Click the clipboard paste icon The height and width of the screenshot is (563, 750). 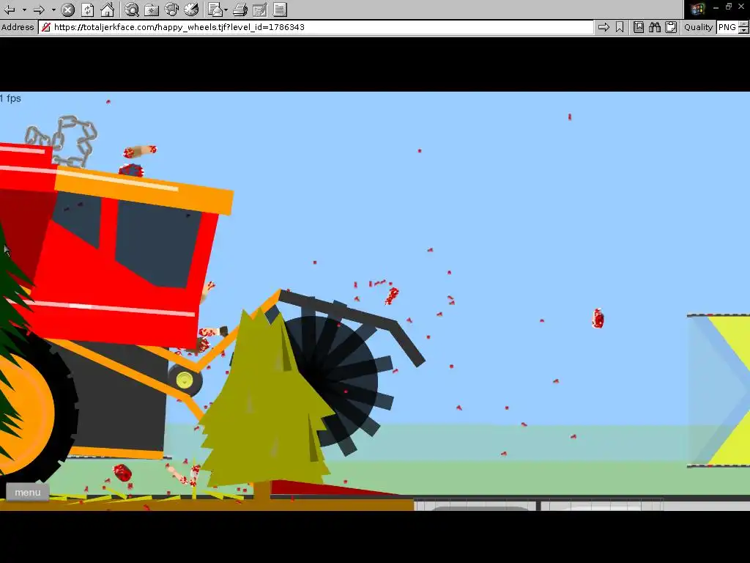click(x=671, y=27)
